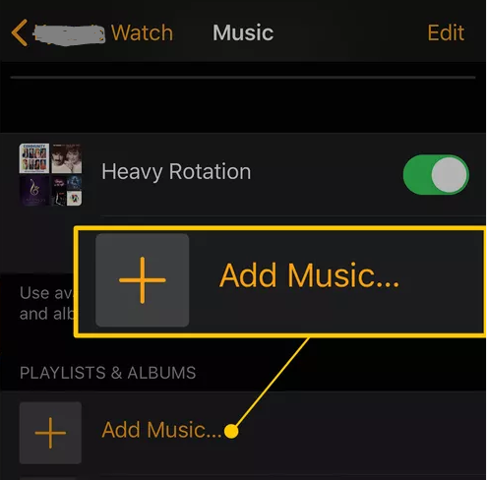Disable the Heavy Rotation toggle switch

436,175
